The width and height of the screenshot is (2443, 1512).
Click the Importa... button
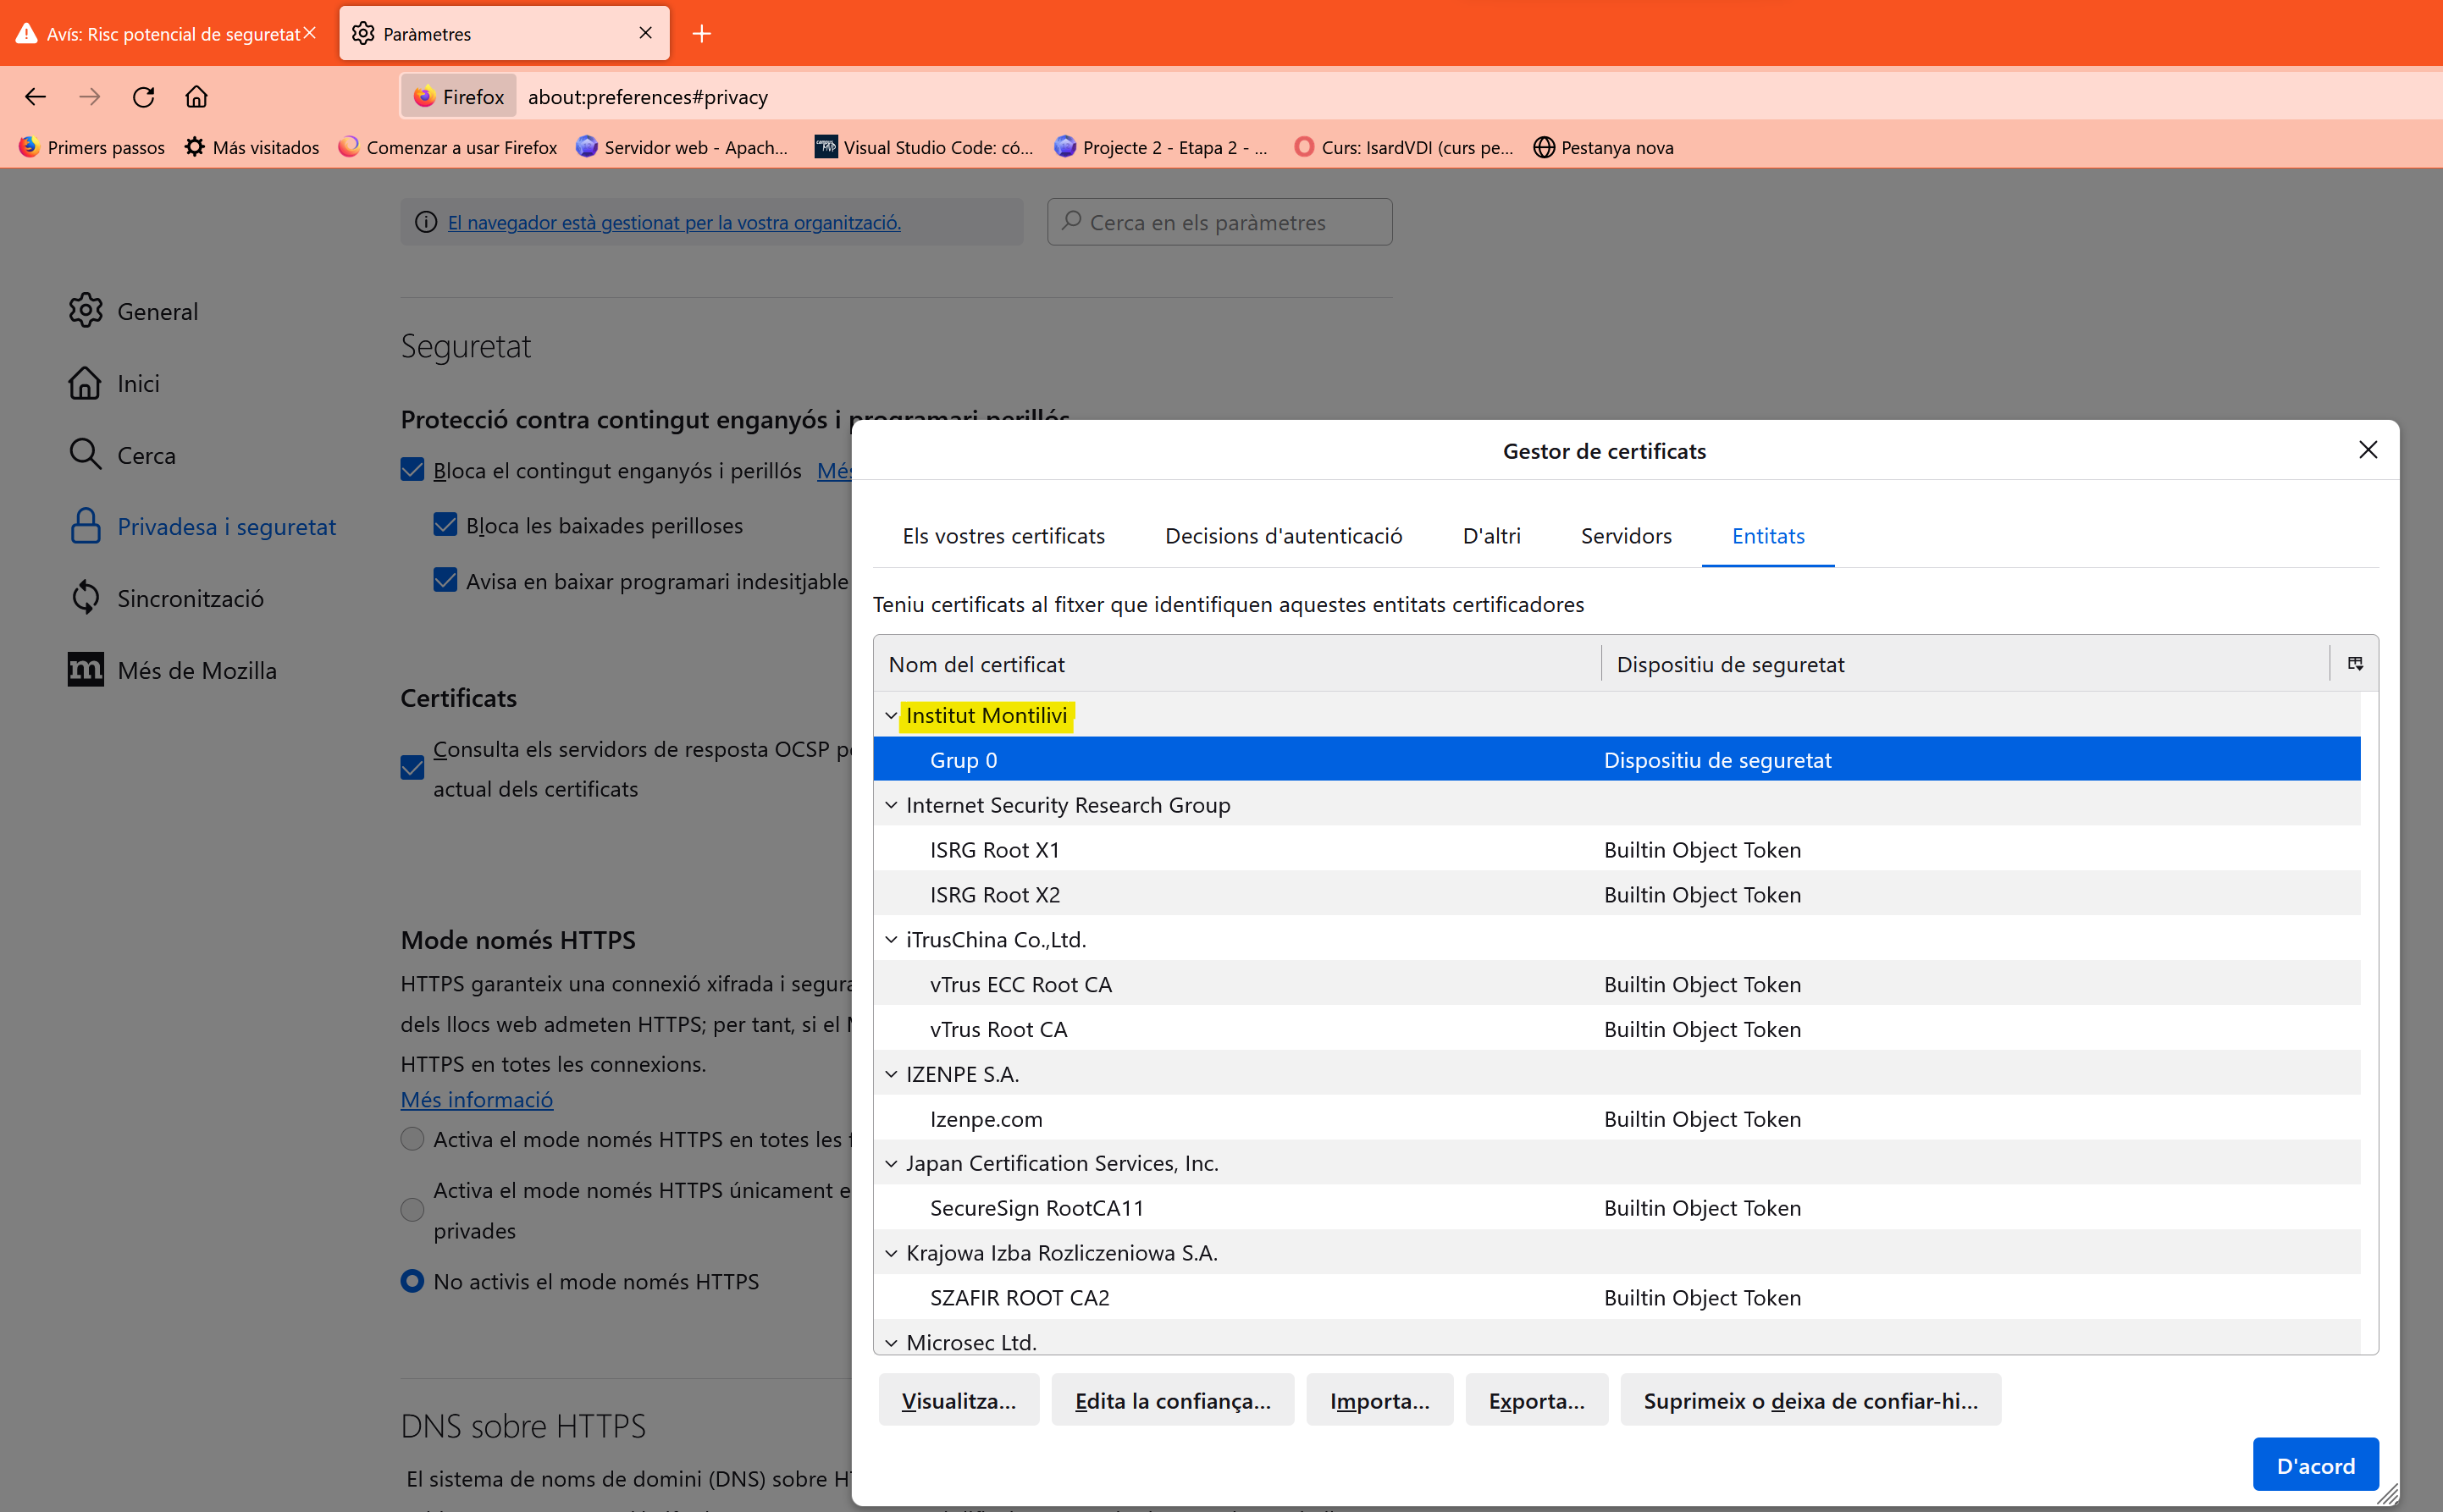tap(1379, 1400)
